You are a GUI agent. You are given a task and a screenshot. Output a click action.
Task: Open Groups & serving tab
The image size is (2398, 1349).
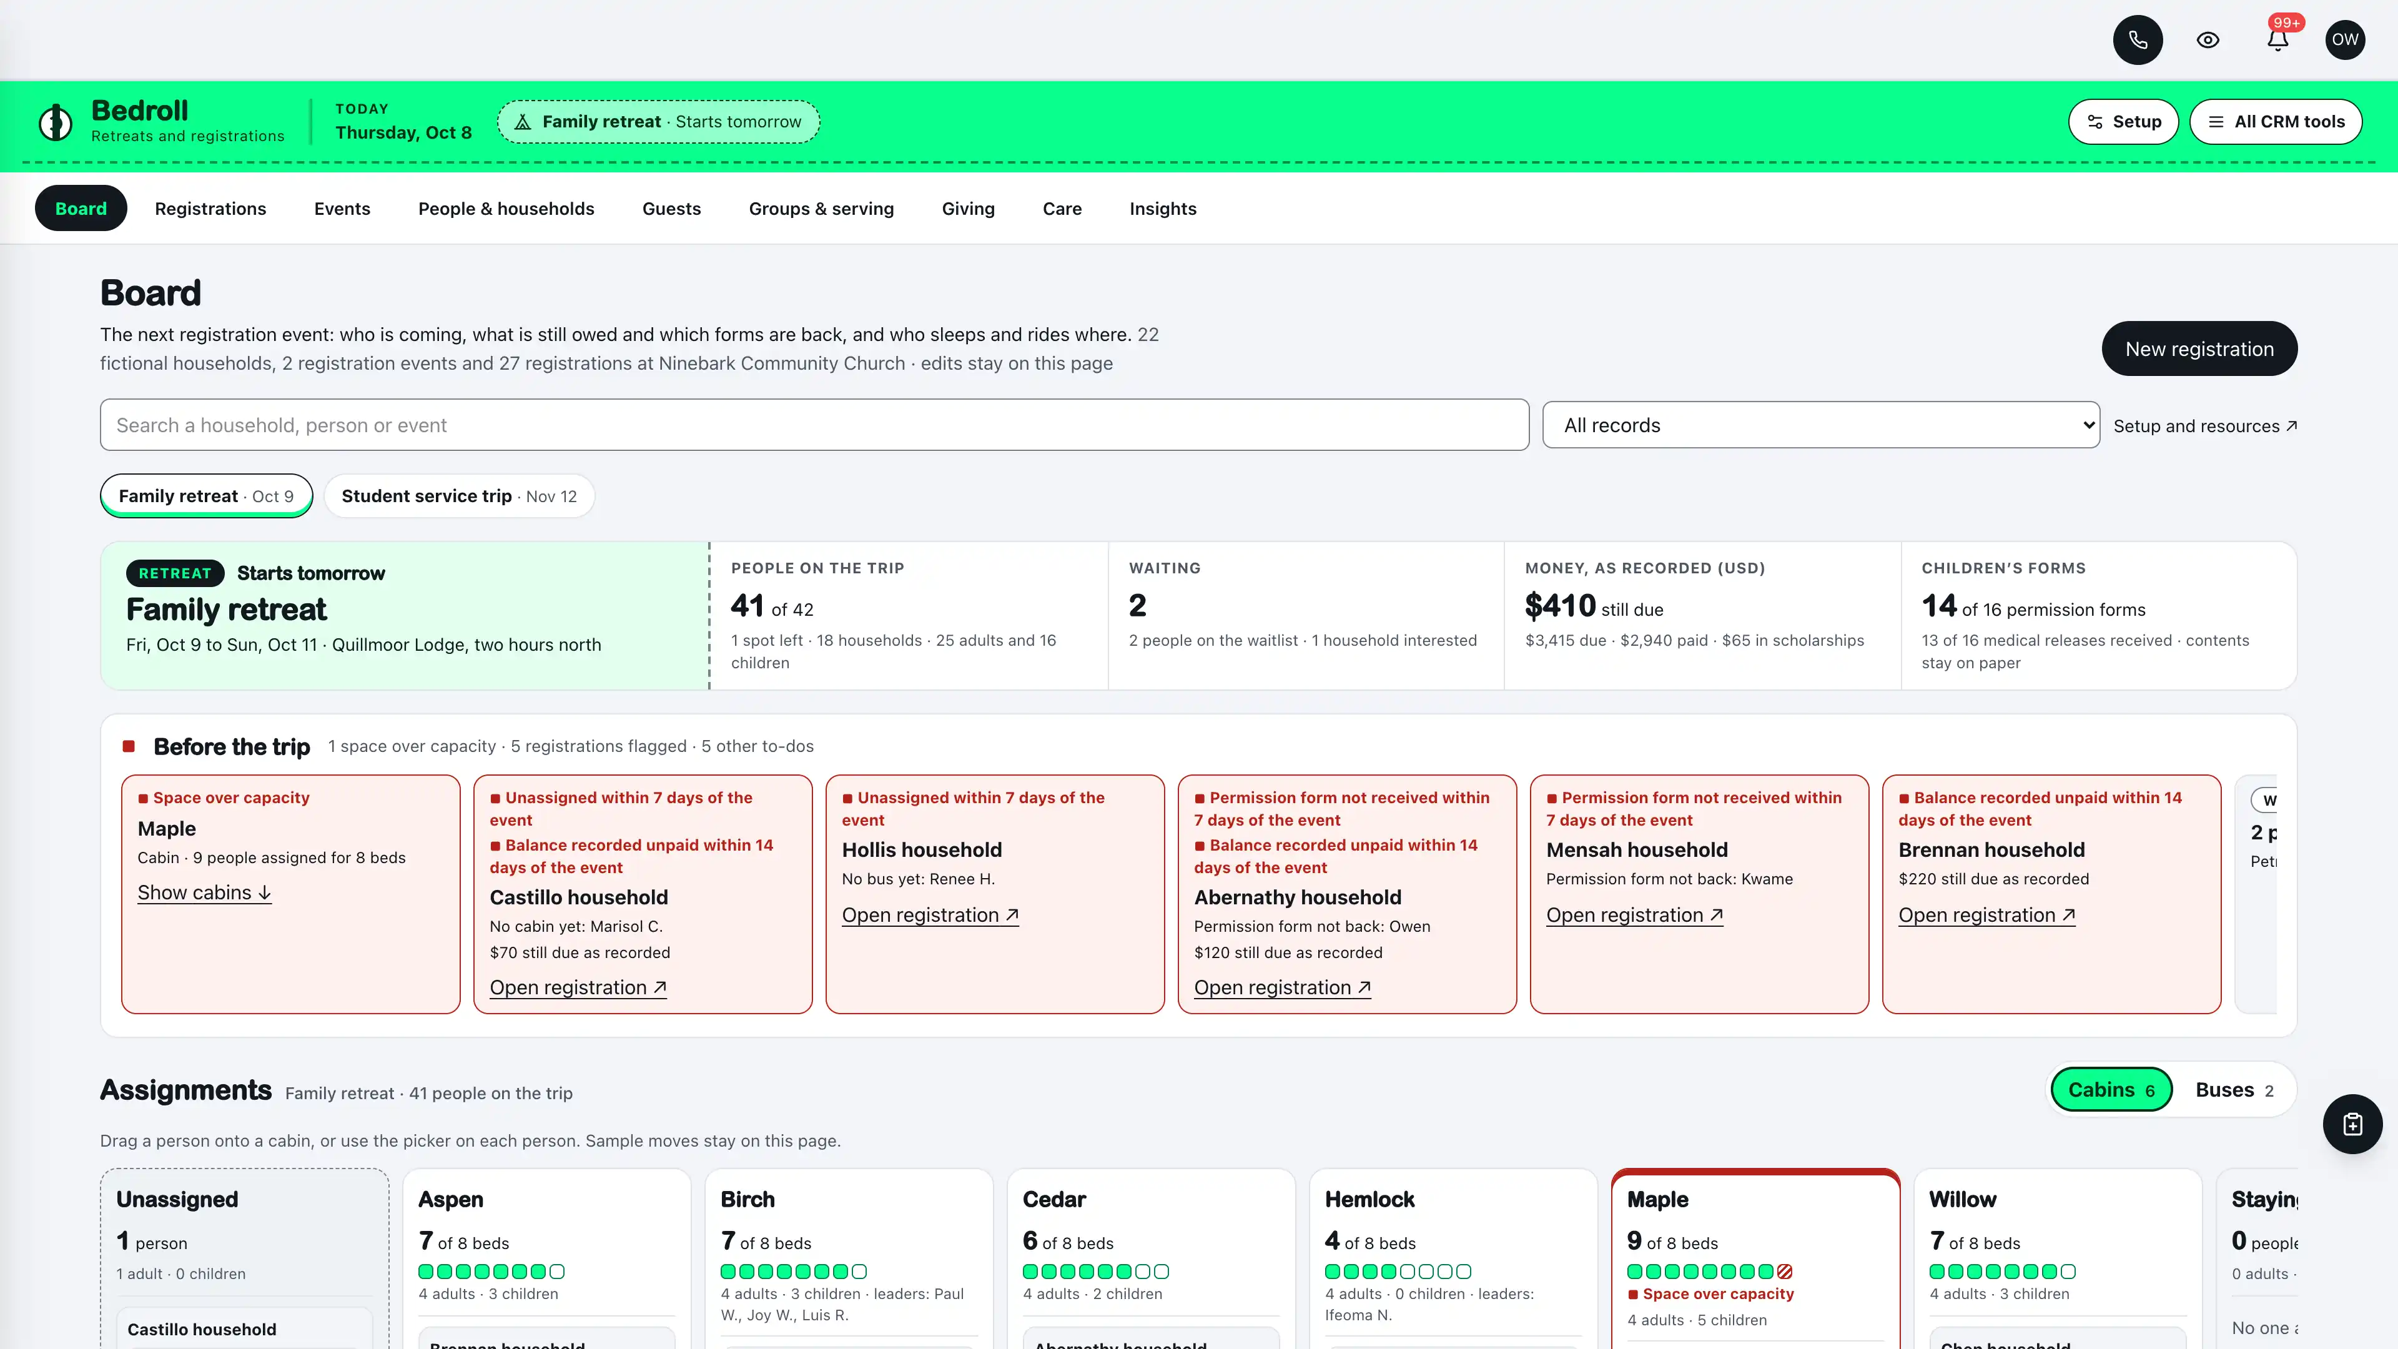click(821, 209)
